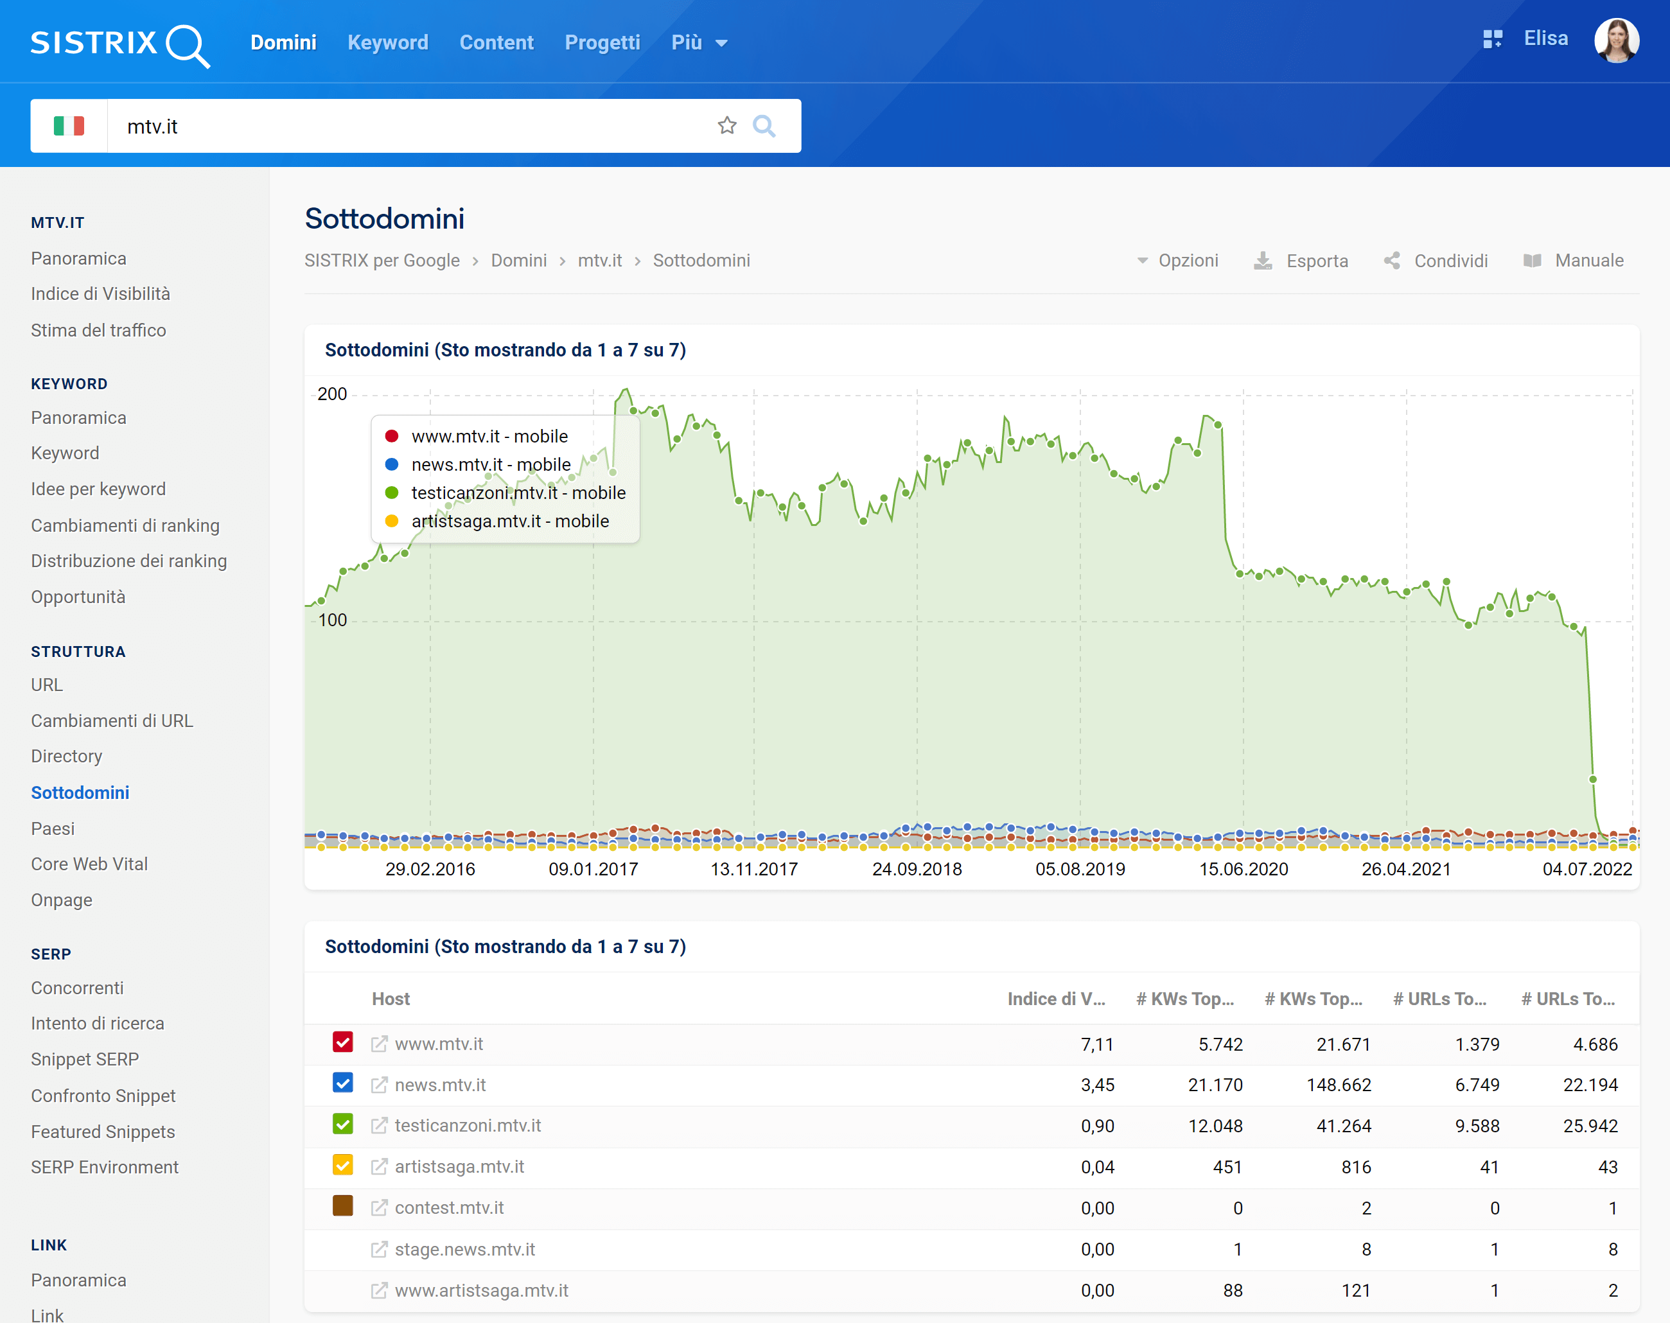Screen dimensions: 1670x1323
Task: Click the Italian flag country selector
Action: 69,125
